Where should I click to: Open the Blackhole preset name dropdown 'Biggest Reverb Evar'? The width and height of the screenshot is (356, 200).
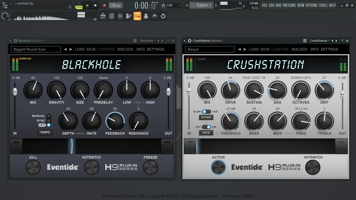coord(36,49)
